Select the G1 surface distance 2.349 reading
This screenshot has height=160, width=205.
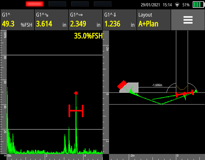tap(85, 20)
